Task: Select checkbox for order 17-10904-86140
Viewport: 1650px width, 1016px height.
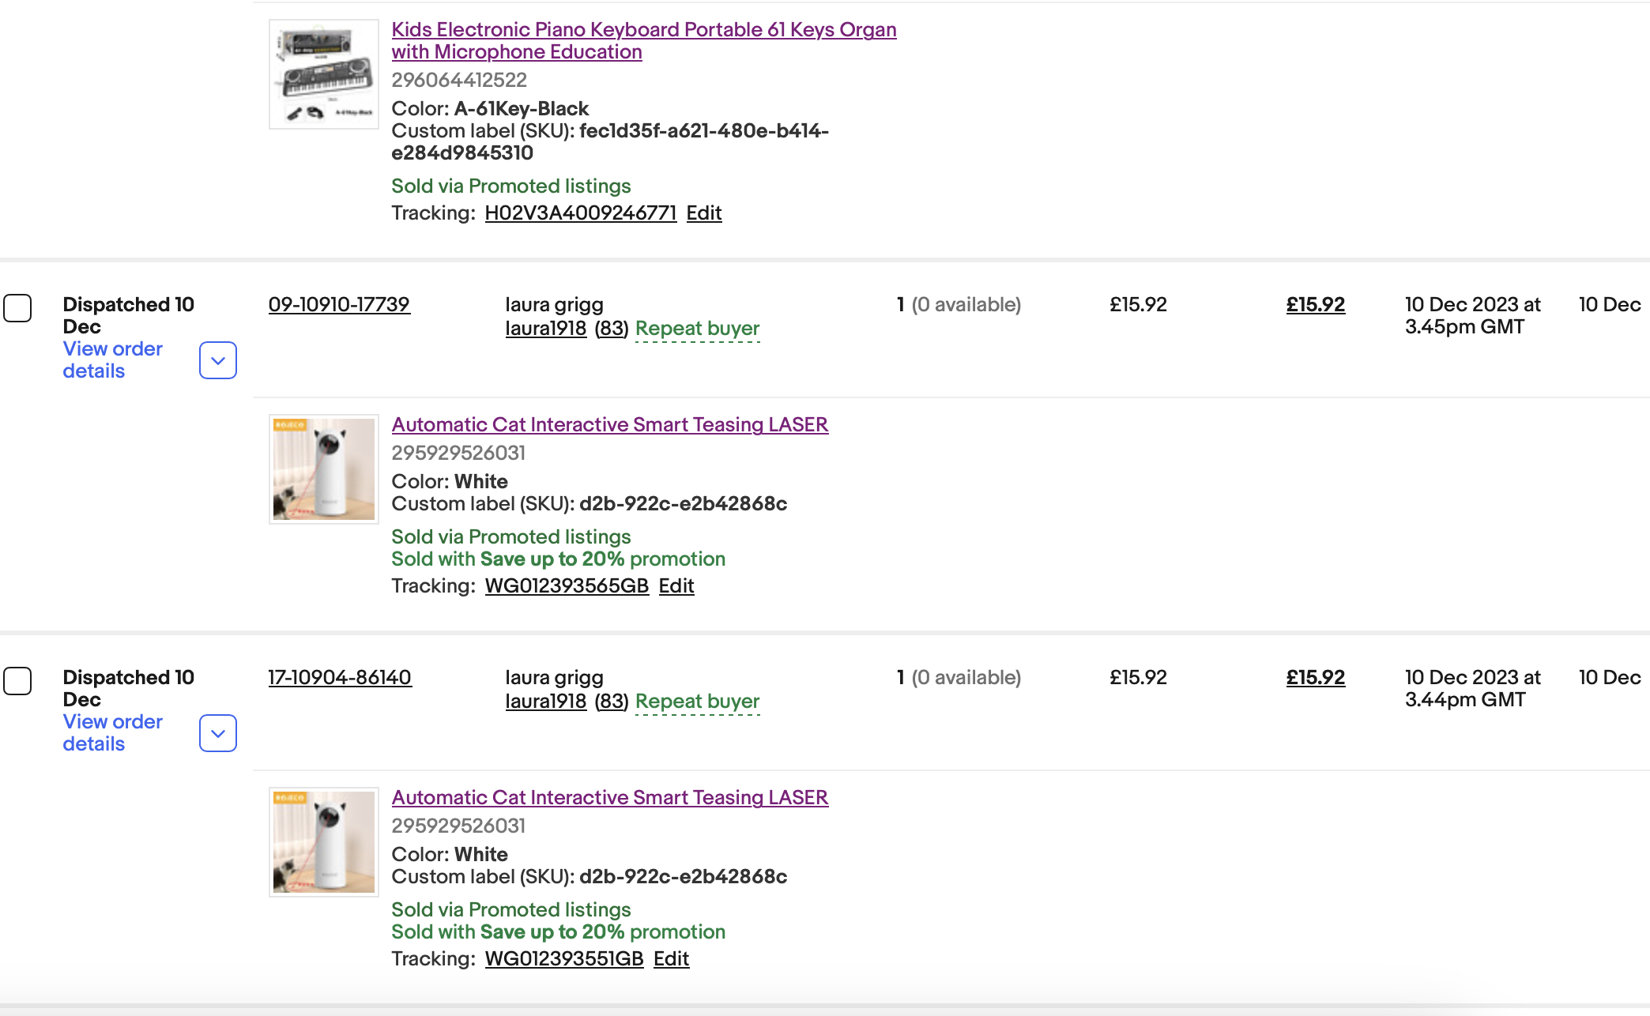Action: tap(17, 681)
